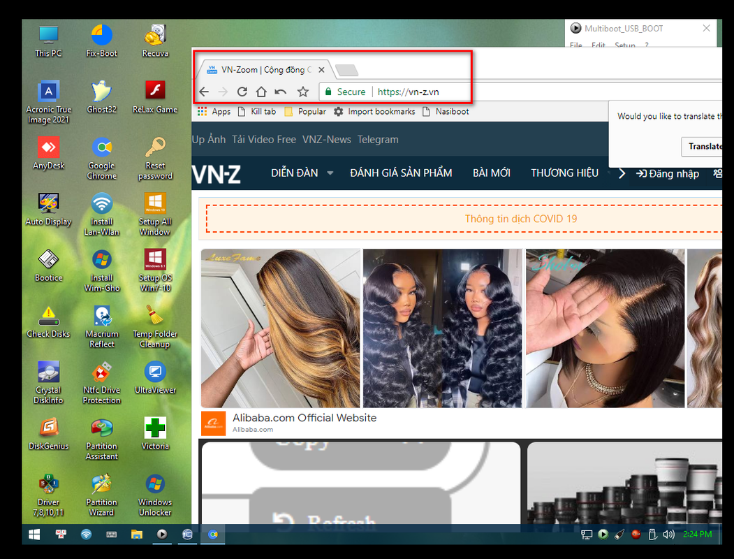Open Install Wim-Gho icon
The image size is (734, 559).
click(101, 271)
